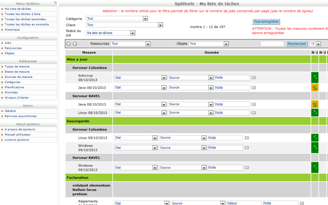This screenshot has width=328, height=205.
Task: Click Note field in Antivirus 08/10/2013 row
Action: (x=232, y=78)
